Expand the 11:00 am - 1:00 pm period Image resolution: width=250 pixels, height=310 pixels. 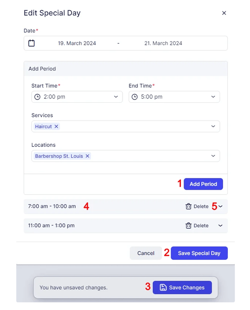point(220,226)
